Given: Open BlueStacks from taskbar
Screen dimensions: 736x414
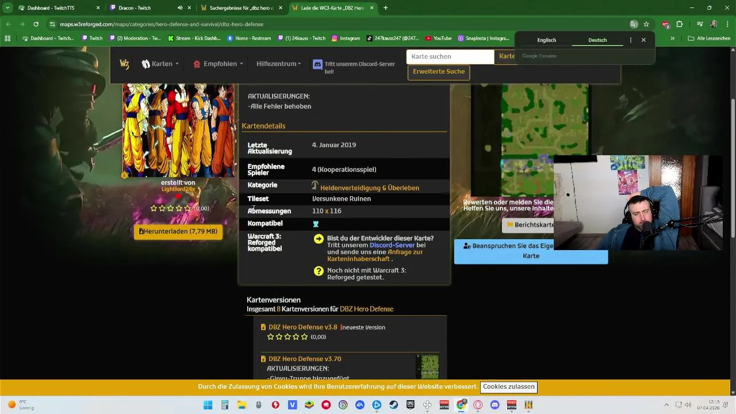Looking at the screenshot, I should point(309,405).
